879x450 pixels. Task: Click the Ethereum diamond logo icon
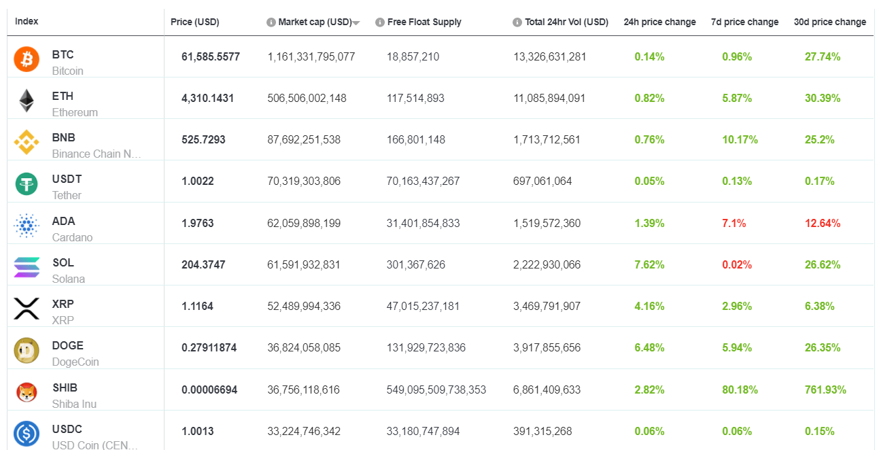tap(27, 101)
